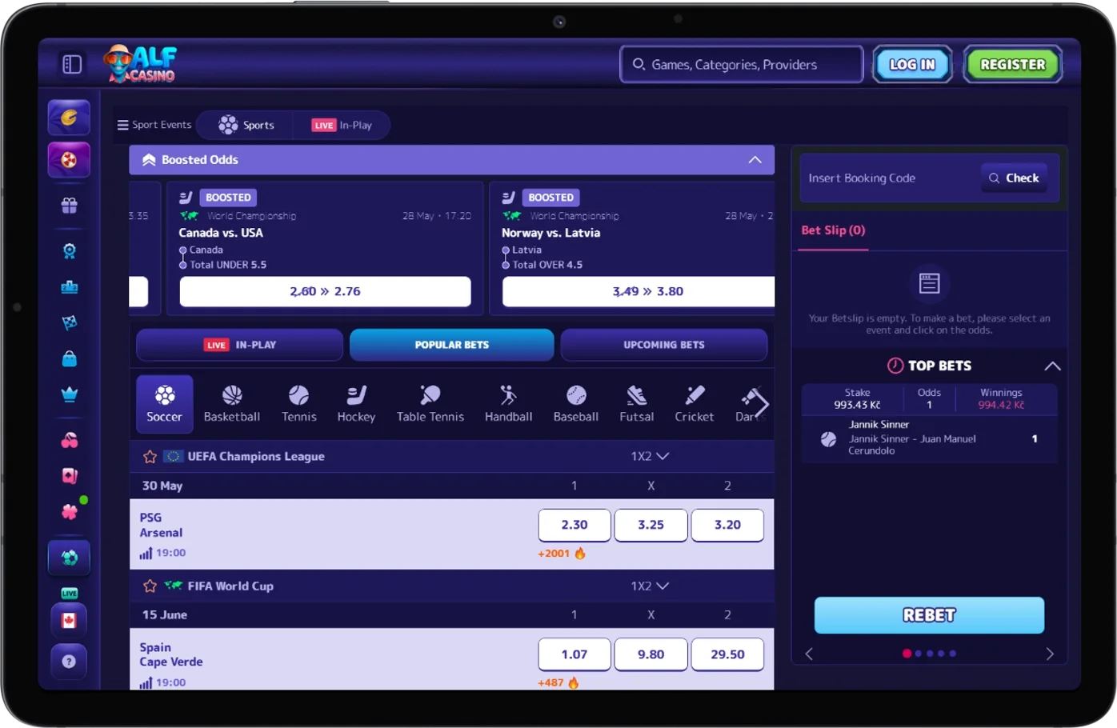The height and width of the screenshot is (728, 1117).
Task: Select Arsenal win odds 3.20
Action: pos(727,525)
